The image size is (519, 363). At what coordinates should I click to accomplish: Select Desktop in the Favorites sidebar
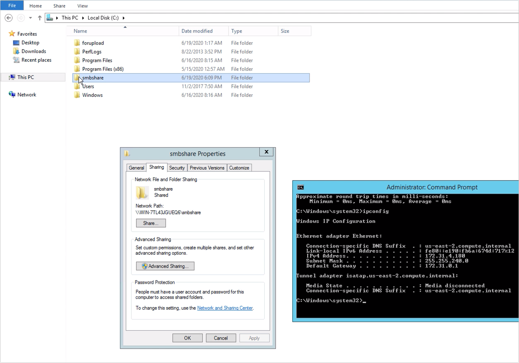point(30,42)
